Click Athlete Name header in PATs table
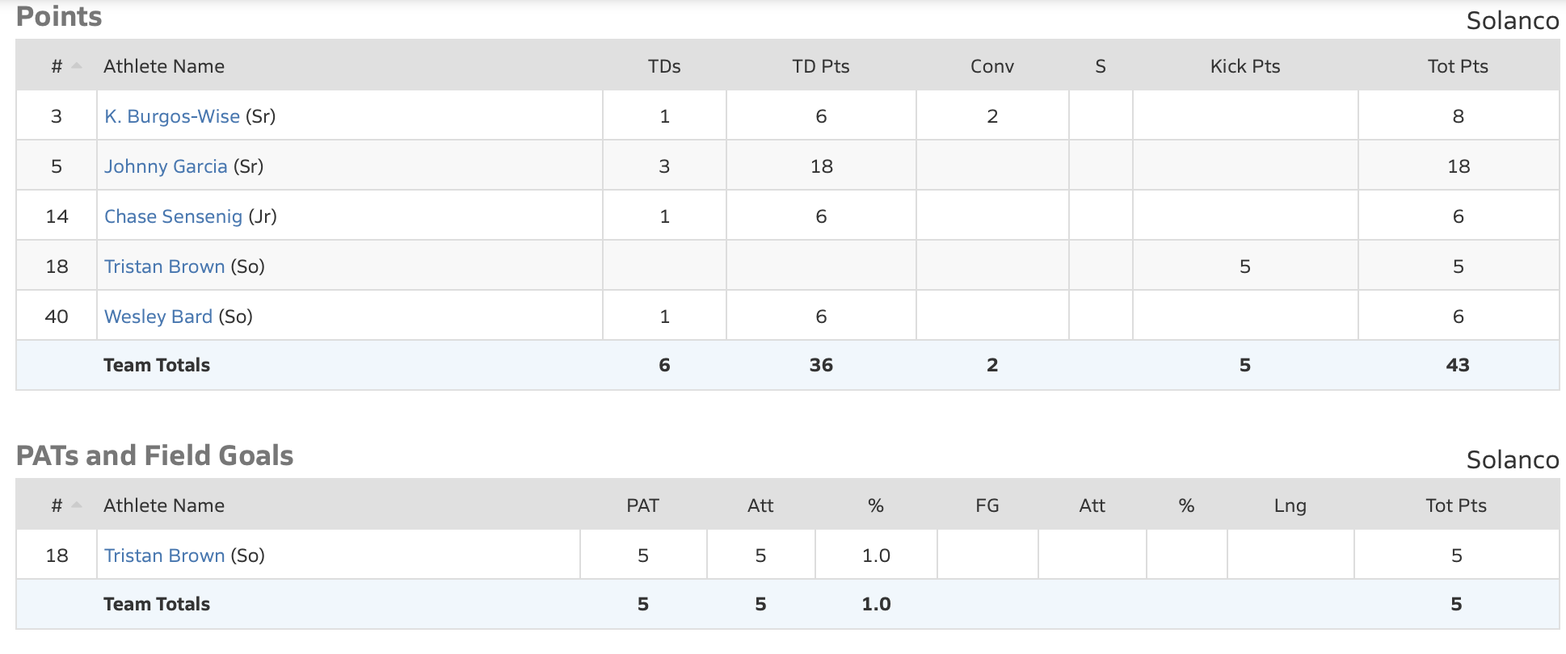The height and width of the screenshot is (654, 1566). (x=164, y=505)
